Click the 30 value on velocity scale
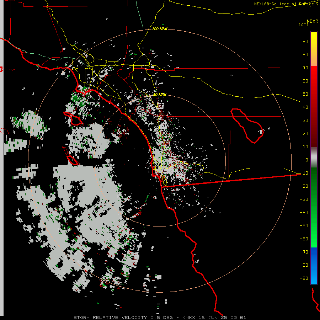320x320 pixels. click(305, 121)
